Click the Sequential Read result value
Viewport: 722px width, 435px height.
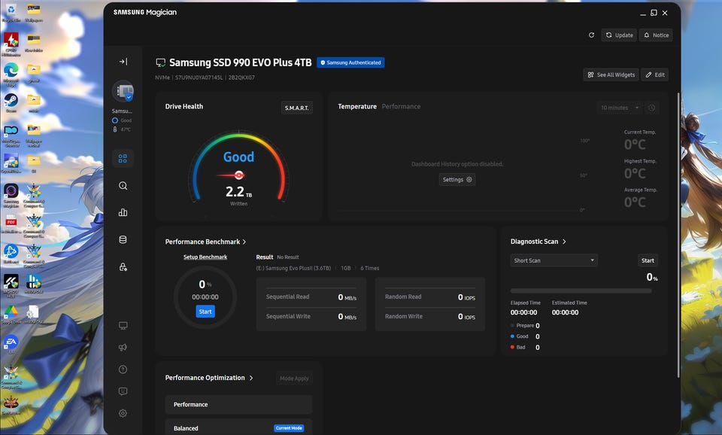(347, 297)
